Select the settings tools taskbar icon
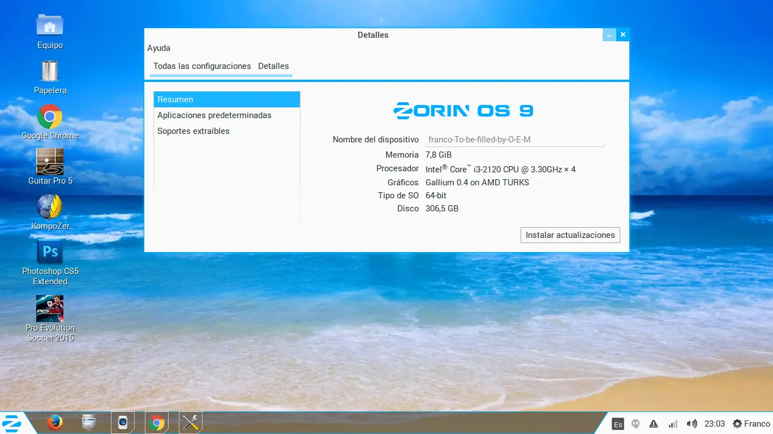Image resolution: width=773 pixels, height=434 pixels. (x=191, y=423)
